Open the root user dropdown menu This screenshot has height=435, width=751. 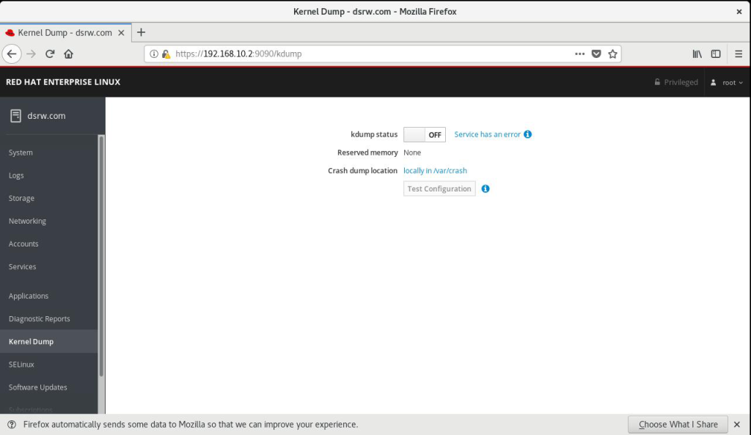pos(727,82)
